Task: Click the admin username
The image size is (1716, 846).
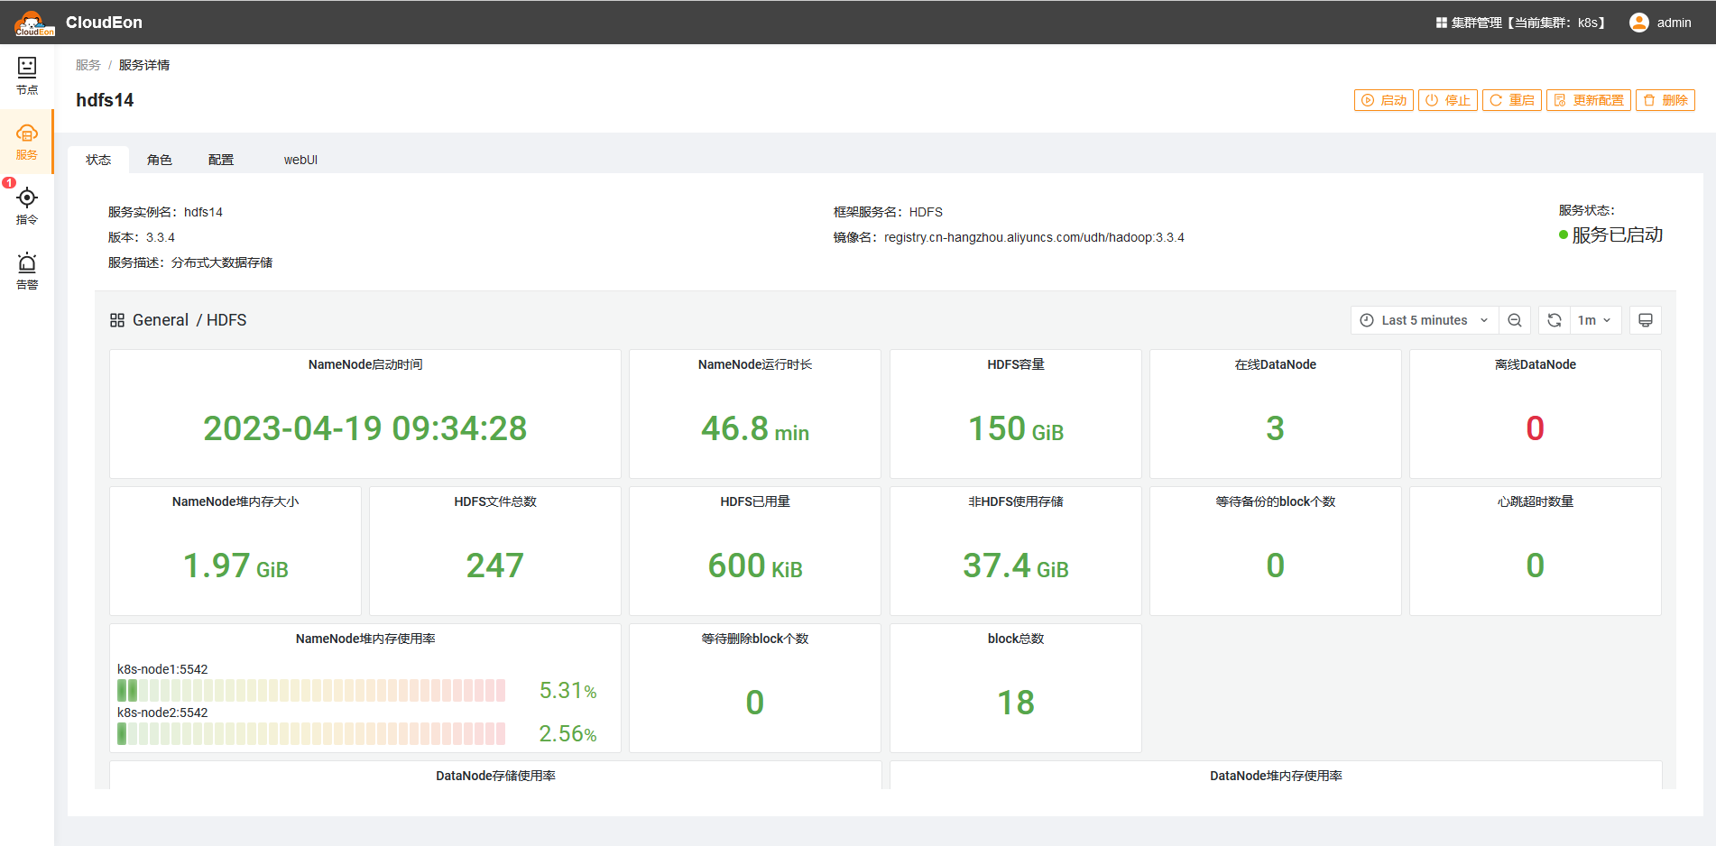Action: pyautogui.click(x=1674, y=23)
